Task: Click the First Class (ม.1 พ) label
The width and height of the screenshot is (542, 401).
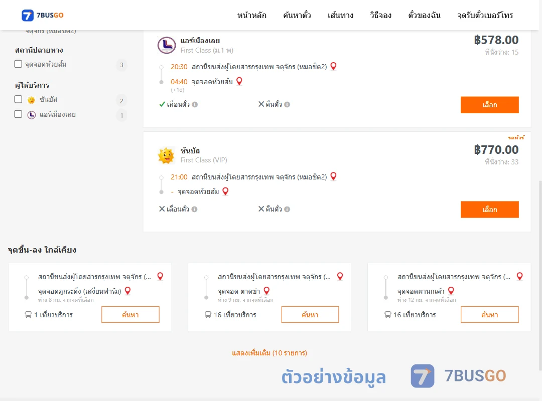Action: (207, 51)
